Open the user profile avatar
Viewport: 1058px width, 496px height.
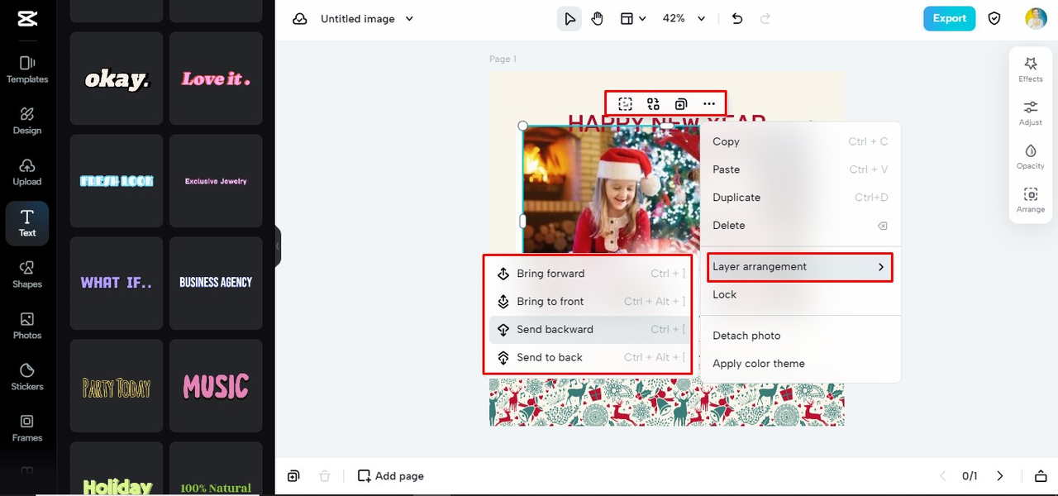coord(1036,18)
